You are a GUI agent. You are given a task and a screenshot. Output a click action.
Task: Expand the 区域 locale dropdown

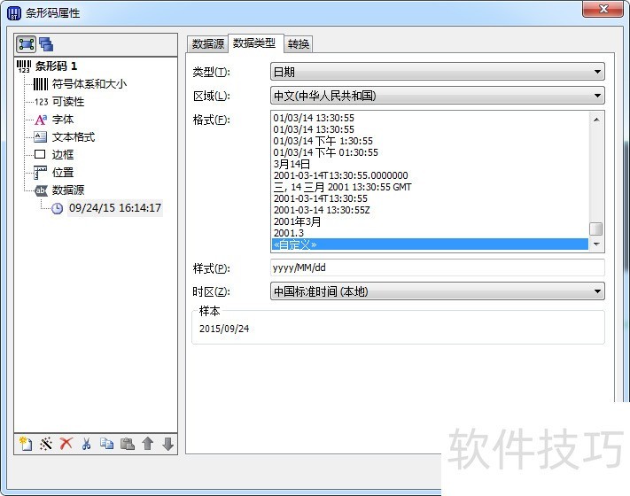click(437, 96)
